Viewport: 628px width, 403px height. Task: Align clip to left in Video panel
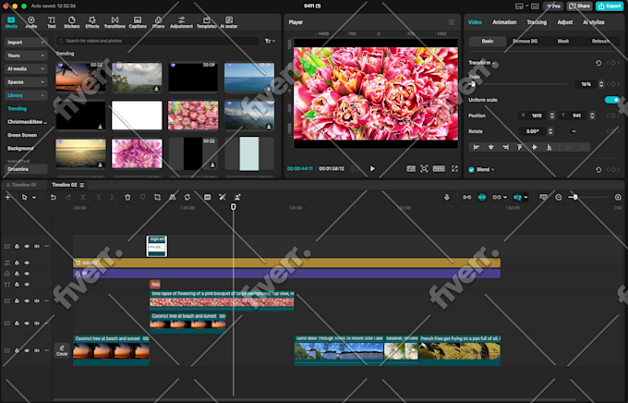pyautogui.click(x=477, y=147)
